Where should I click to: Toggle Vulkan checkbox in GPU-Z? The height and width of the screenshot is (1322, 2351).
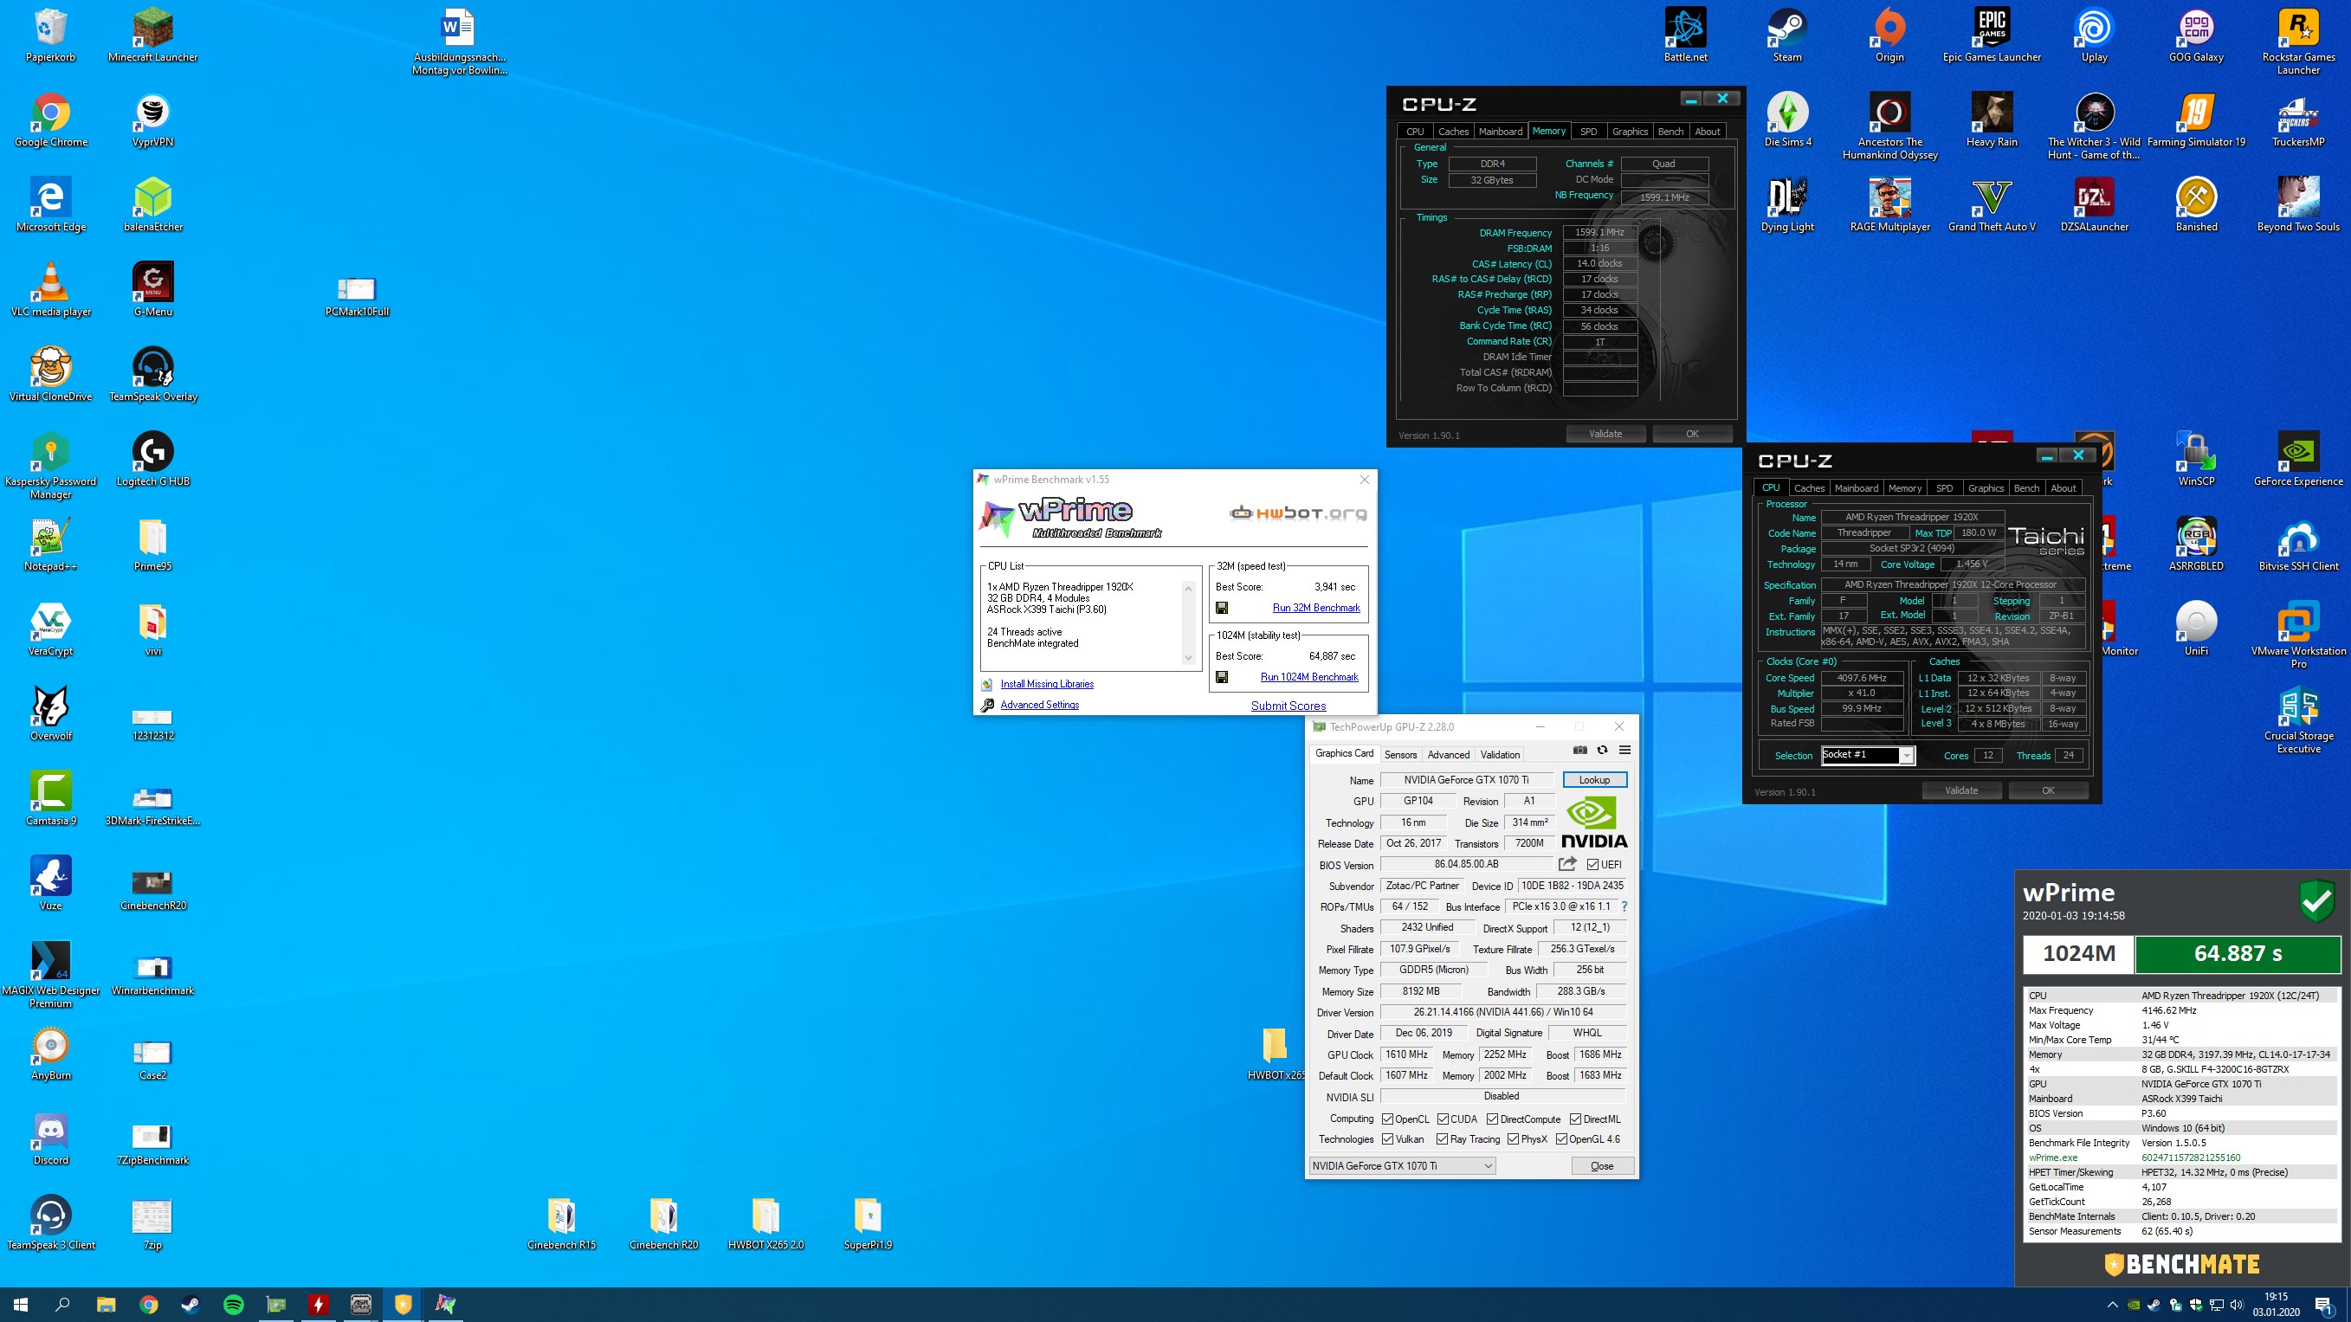tap(1387, 1139)
